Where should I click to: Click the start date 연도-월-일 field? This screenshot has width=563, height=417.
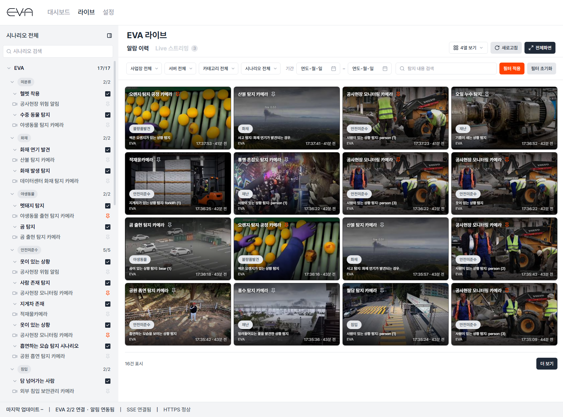click(318, 69)
